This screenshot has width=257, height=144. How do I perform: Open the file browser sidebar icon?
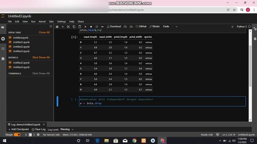tap(3, 27)
